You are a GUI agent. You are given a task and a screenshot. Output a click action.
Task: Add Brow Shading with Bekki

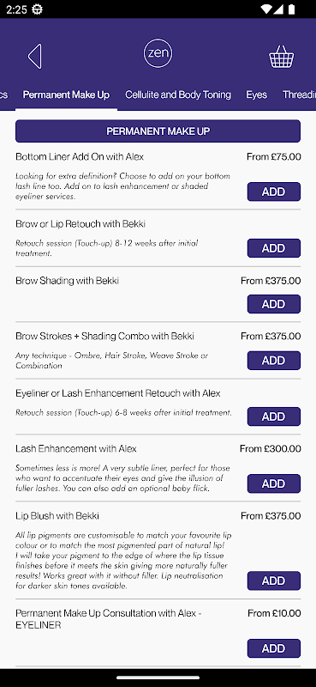(x=273, y=304)
